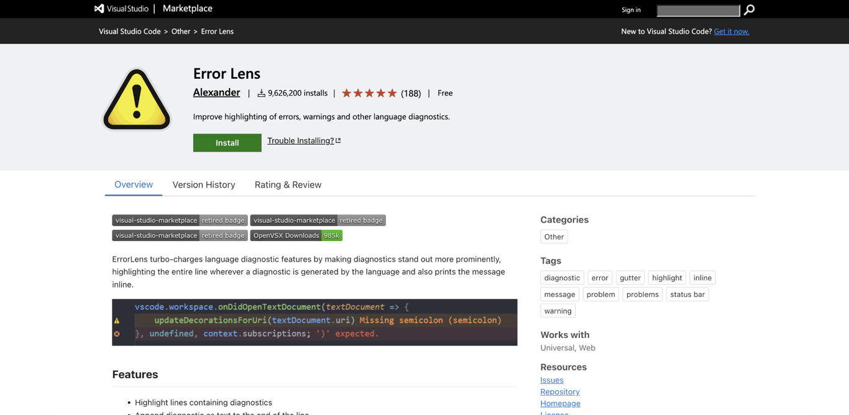Switch to Rating & Review tab
The width and height of the screenshot is (849, 415).
(288, 185)
